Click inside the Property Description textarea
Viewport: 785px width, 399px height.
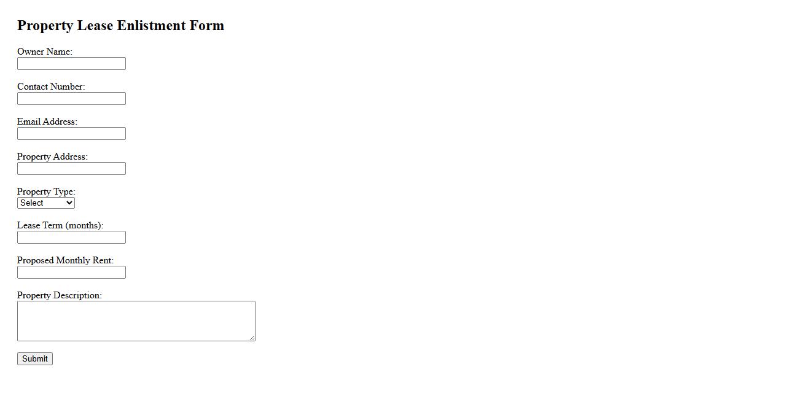pos(136,321)
